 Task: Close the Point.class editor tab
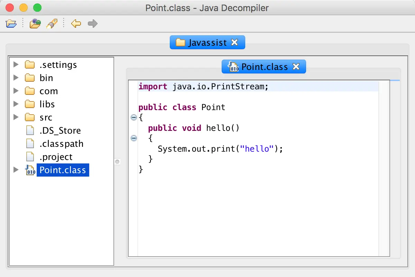tap(296, 66)
